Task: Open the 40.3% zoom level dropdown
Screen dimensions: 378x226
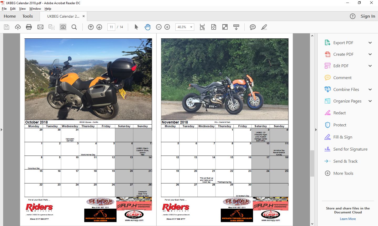Action: (191, 27)
